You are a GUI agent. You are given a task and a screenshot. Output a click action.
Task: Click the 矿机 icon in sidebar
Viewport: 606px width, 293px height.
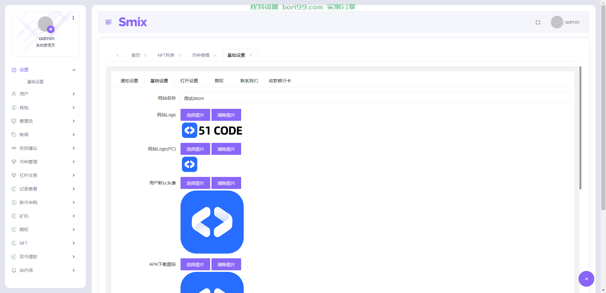coord(14,216)
